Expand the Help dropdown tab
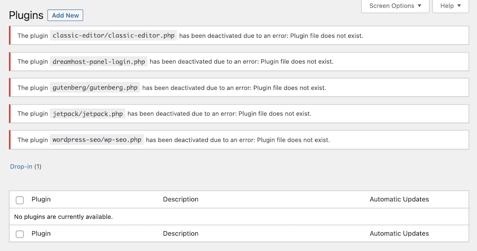 point(451,6)
